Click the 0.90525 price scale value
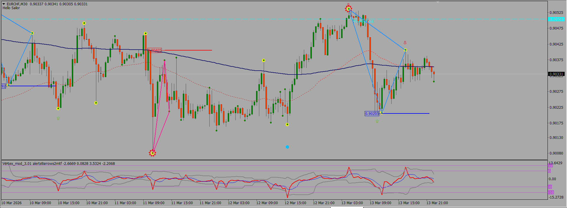 click(x=556, y=13)
